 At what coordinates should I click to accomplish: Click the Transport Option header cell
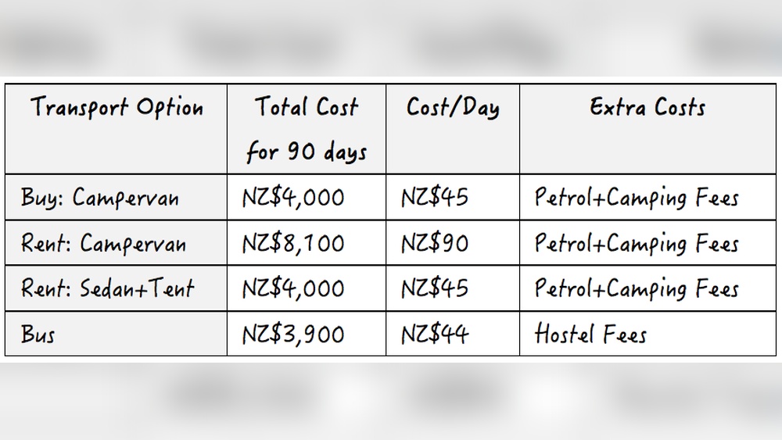[x=116, y=129]
